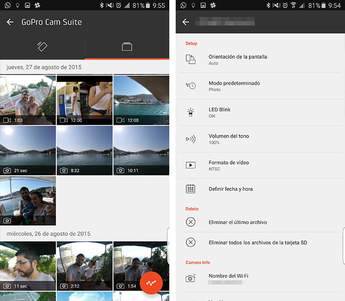Switch to the media gallery tab

click(127, 46)
